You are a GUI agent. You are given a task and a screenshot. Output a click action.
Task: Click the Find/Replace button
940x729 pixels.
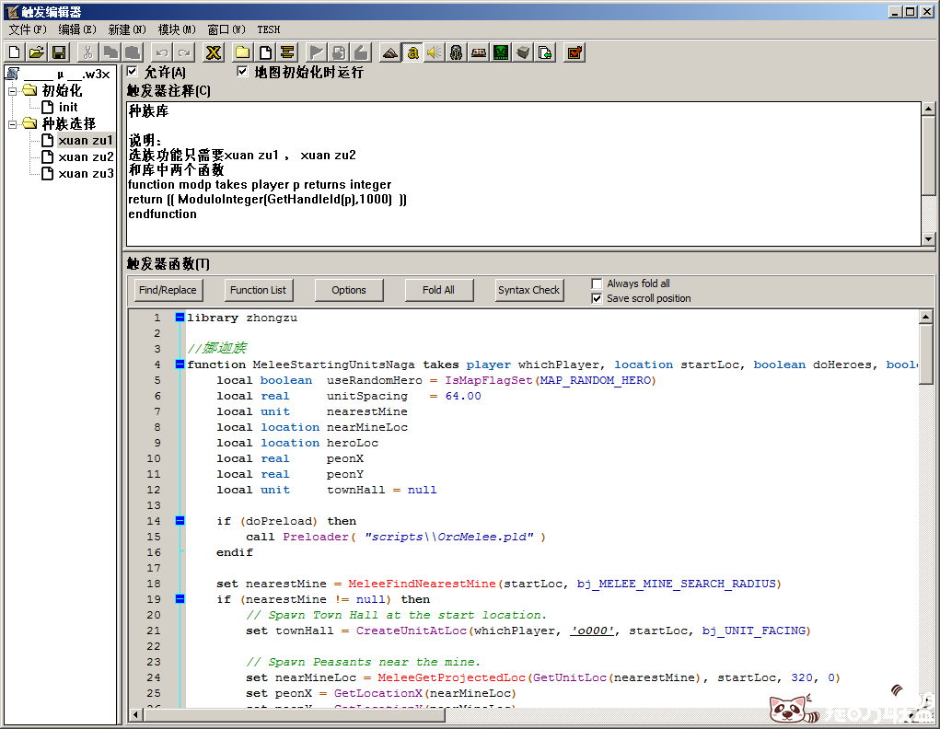click(x=168, y=290)
